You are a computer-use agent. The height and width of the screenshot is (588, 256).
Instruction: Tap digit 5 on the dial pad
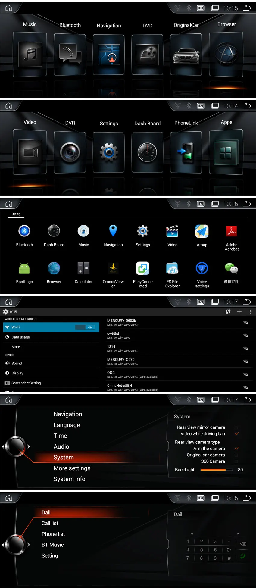pos(201,550)
